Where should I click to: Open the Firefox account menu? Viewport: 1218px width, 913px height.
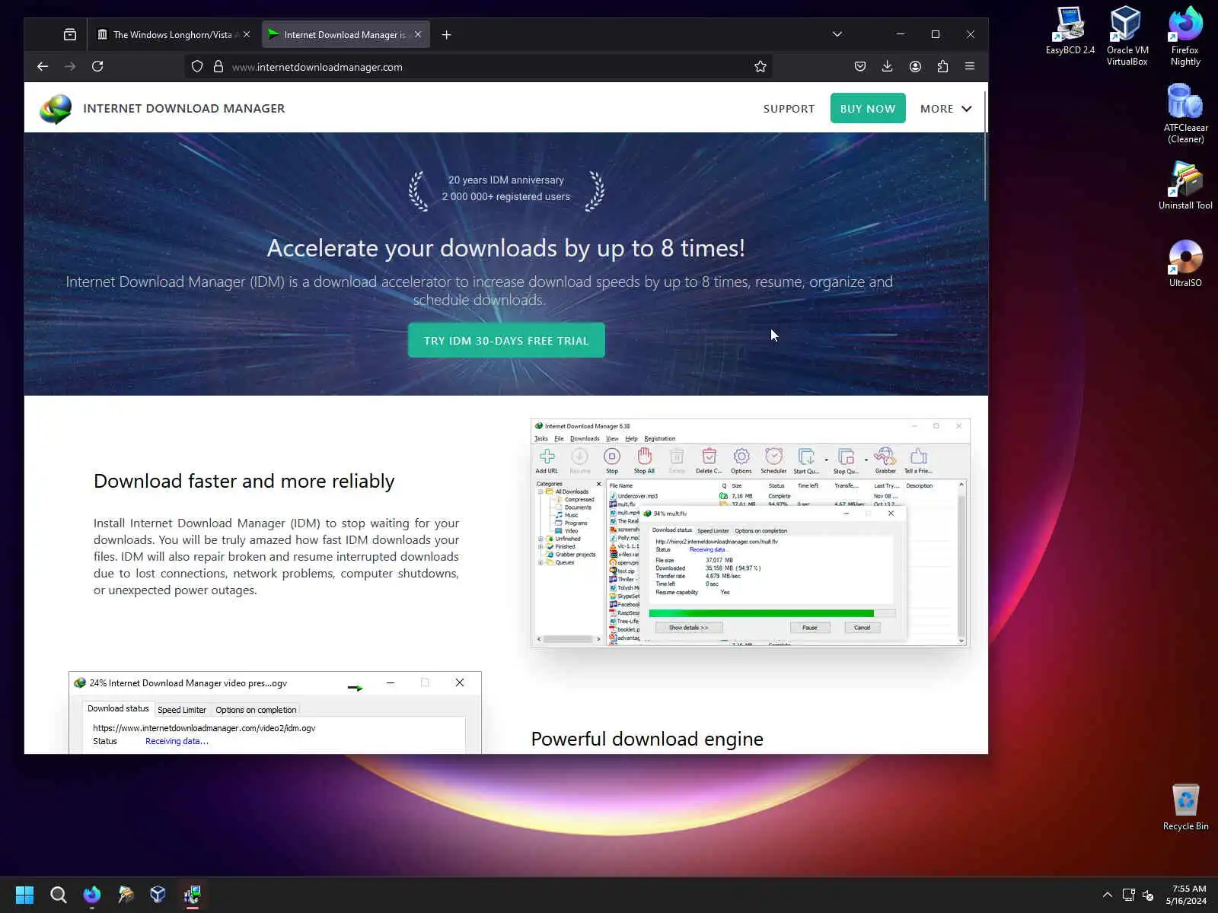click(915, 67)
